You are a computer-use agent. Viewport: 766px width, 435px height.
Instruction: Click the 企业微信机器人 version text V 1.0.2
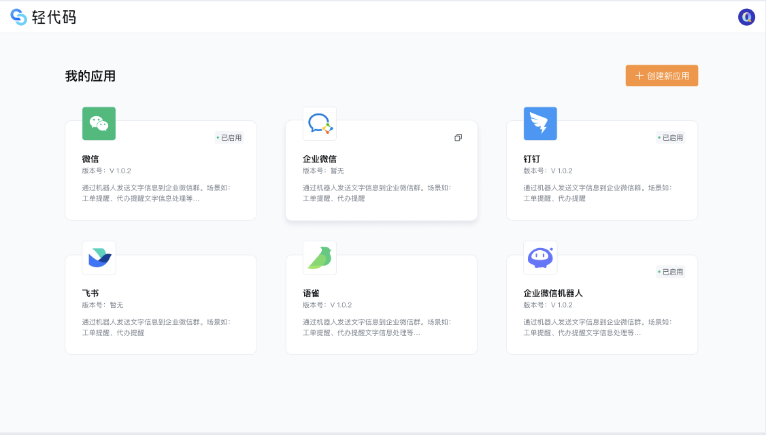pyautogui.click(x=562, y=305)
